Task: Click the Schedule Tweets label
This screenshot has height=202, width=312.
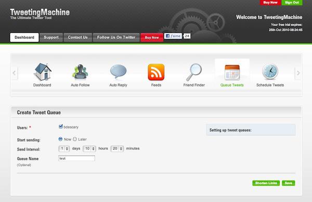Action: click(270, 85)
